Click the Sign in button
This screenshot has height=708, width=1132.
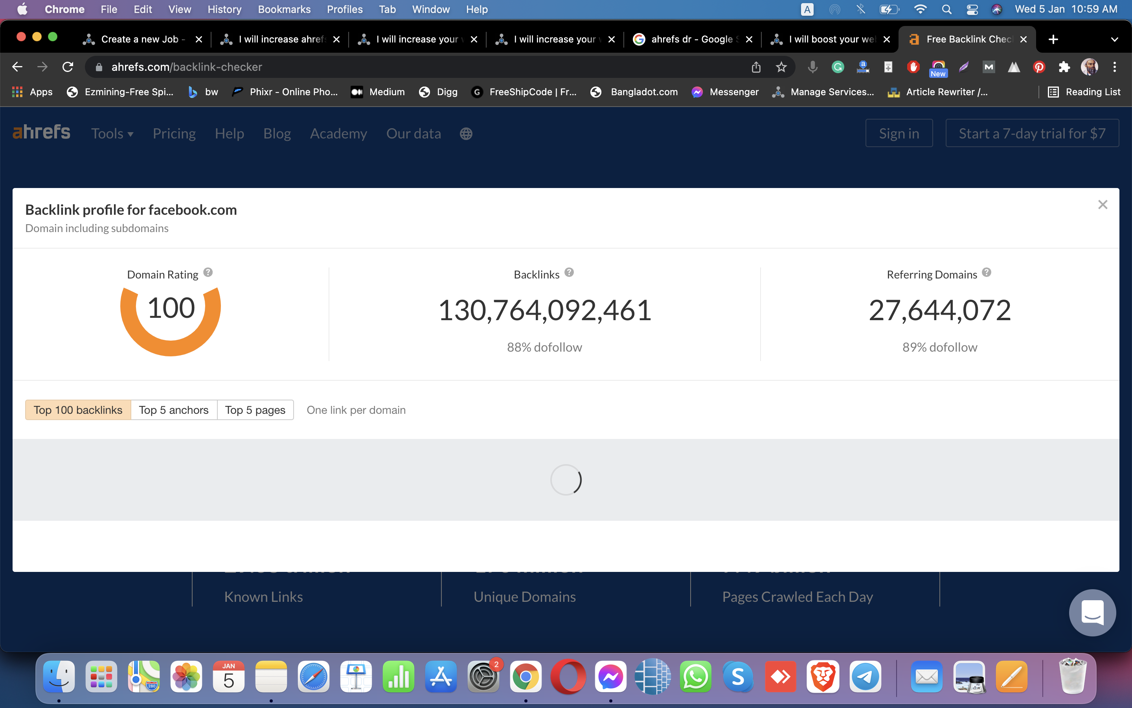[x=899, y=133]
